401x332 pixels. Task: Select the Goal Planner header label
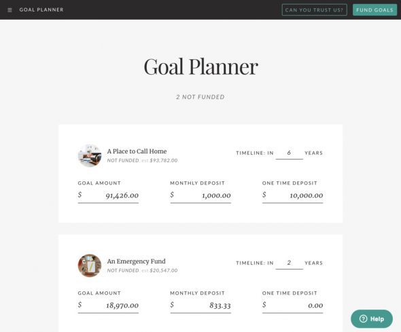click(x=41, y=10)
